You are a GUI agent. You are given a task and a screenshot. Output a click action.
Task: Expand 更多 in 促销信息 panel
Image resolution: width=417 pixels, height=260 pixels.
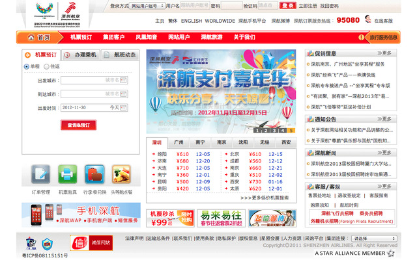[x=384, y=53]
